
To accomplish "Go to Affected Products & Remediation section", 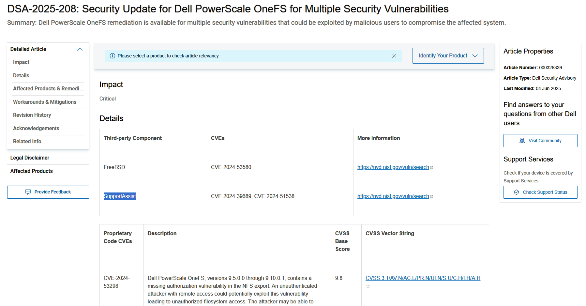I will 48,88.
